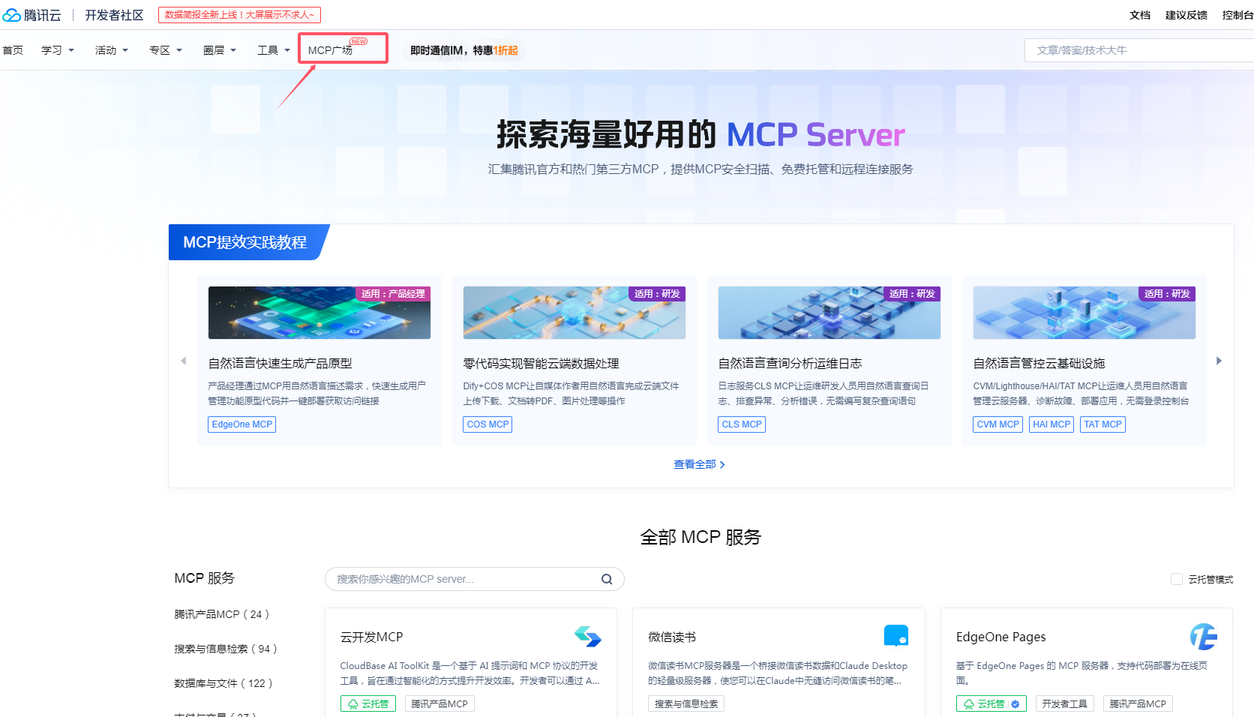This screenshot has height=717, width=1254.
Task: Open 零代码实现智能云端数据处理 tutorial thumbnail
Action: coord(574,313)
